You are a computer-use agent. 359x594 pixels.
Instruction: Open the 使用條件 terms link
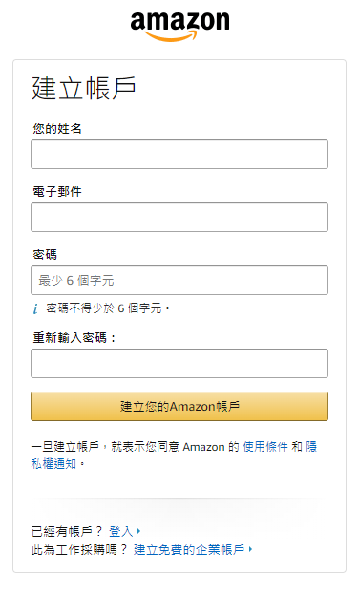tap(265, 447)
